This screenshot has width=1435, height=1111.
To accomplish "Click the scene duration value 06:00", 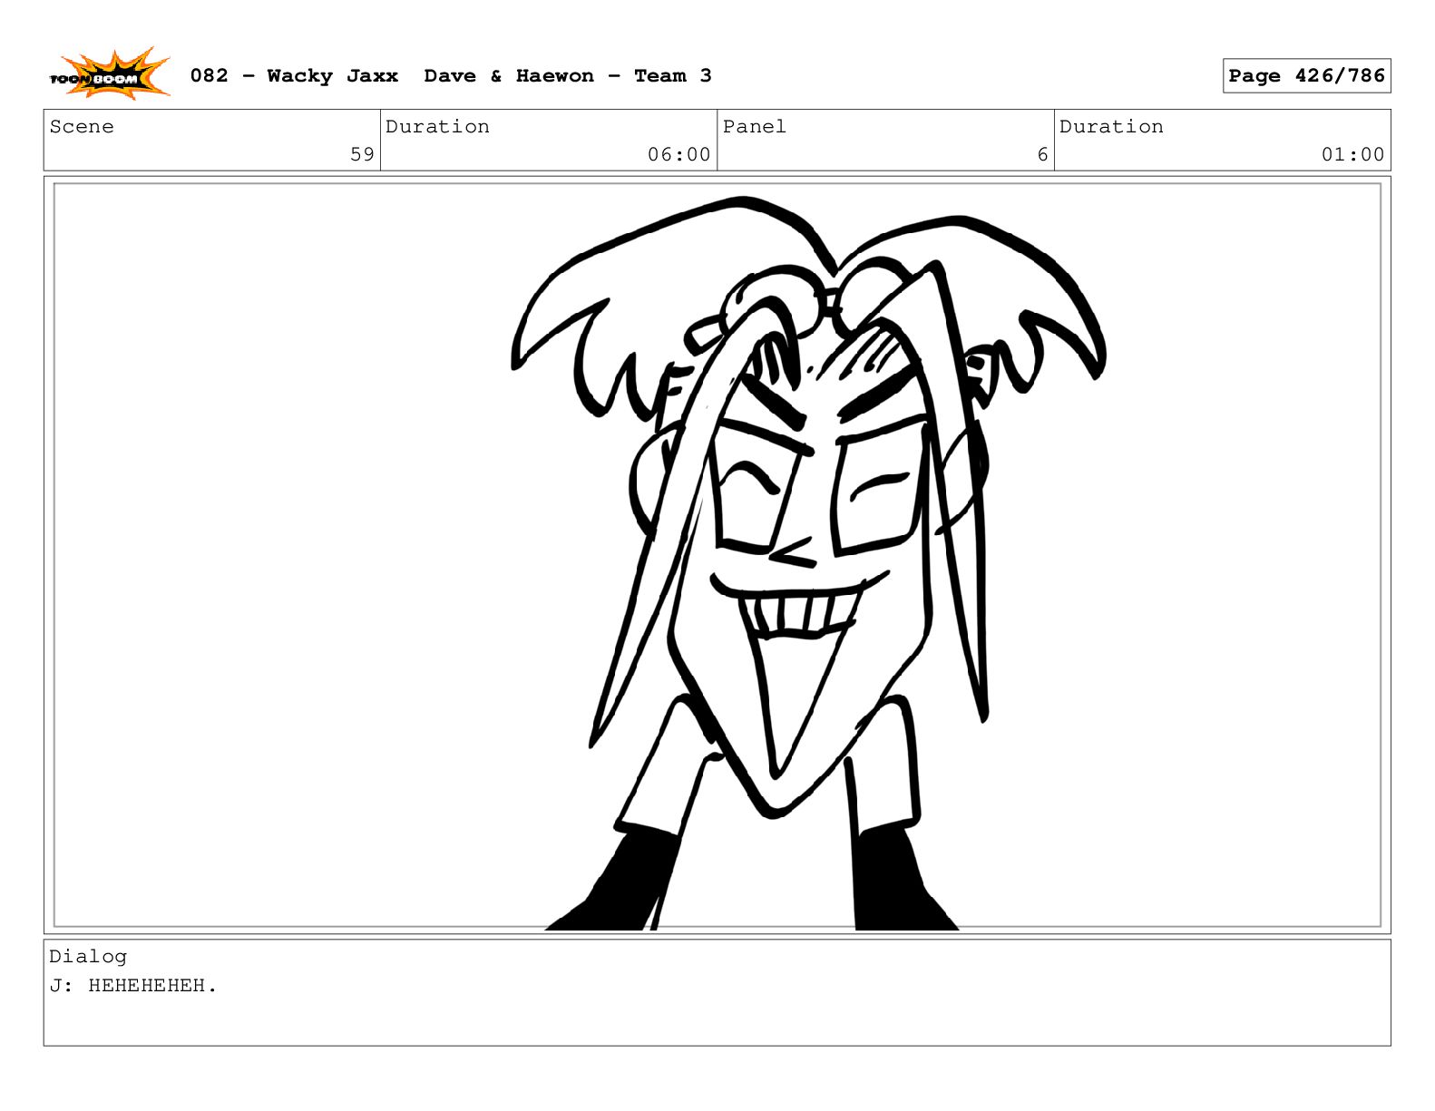I will pos(678,154).
